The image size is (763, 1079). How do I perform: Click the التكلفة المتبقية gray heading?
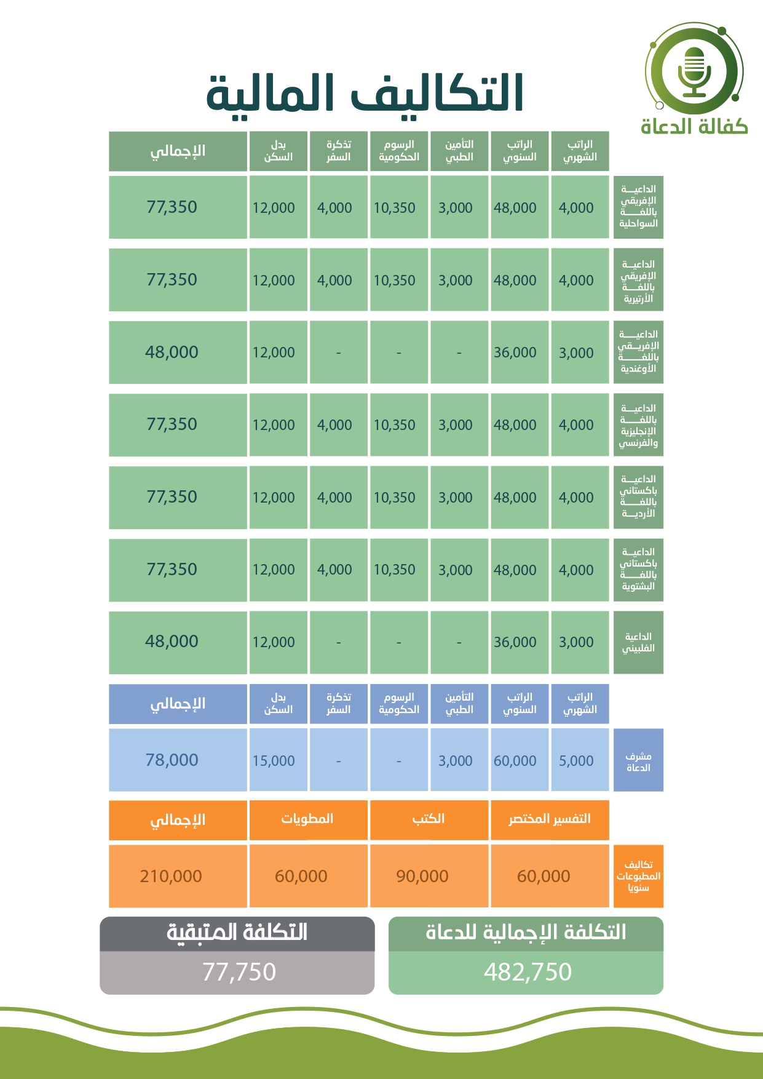click(x=237, y=933)
